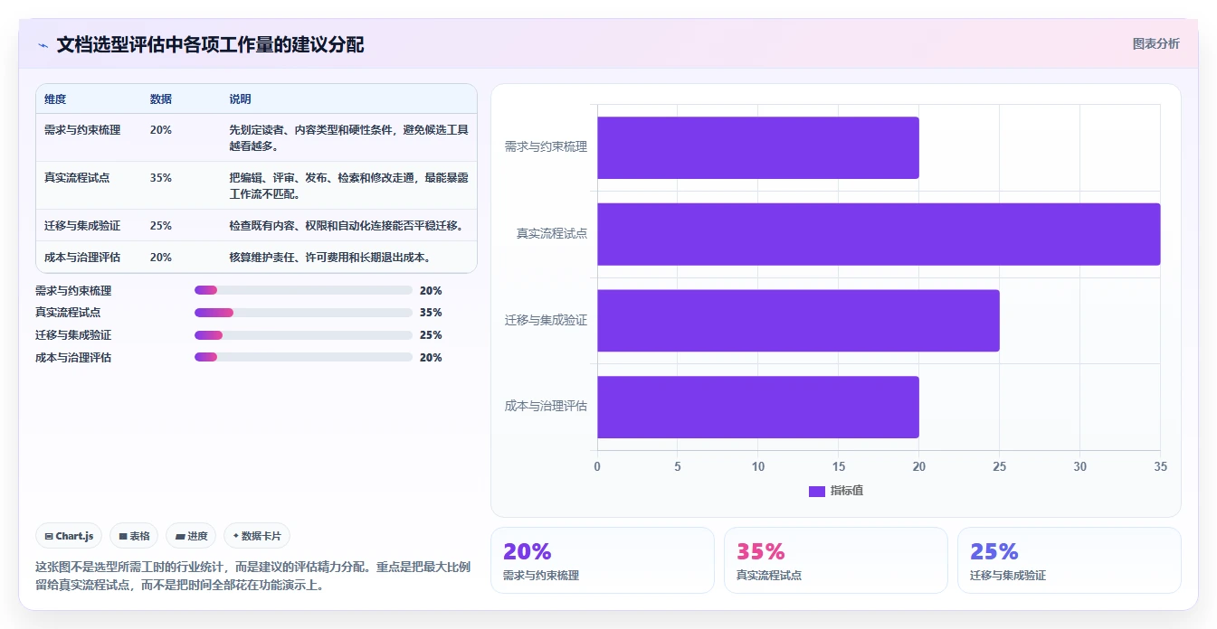Click the 把编辑、评审 description cell
1217x629 pixels.
pyautogui.click(x=349, y=186)
